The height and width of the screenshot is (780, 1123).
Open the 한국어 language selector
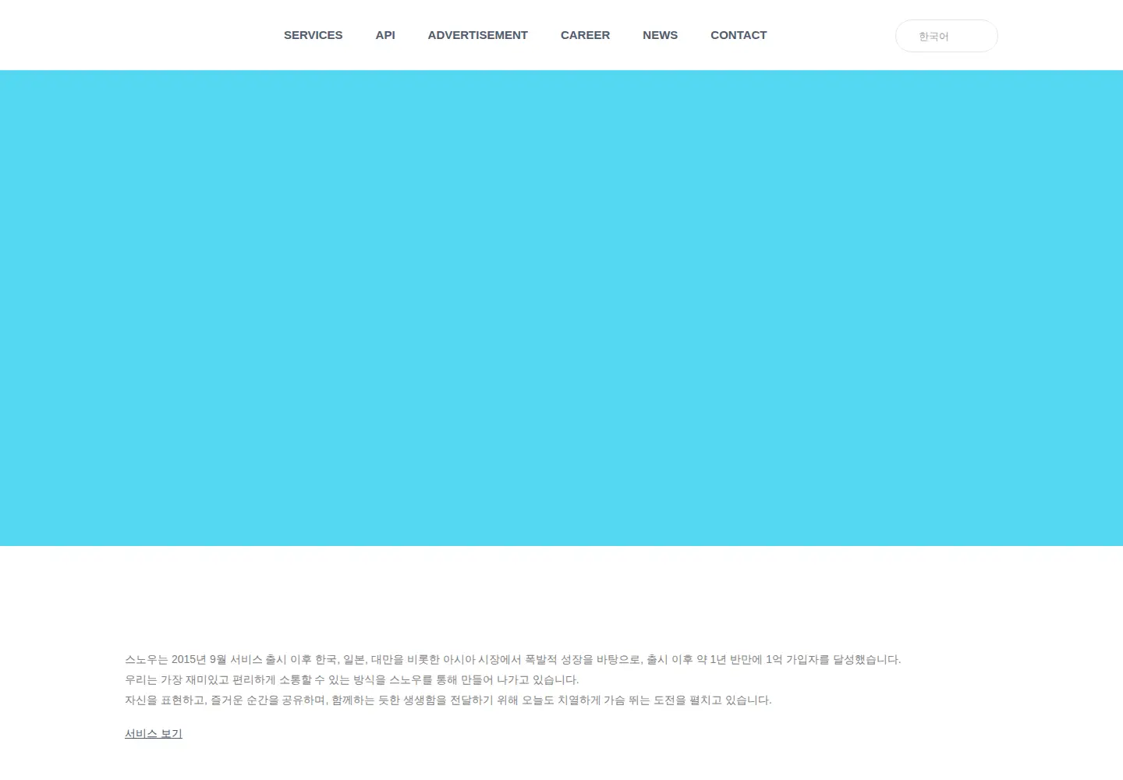pyautogui.click(x=946, y=36)
